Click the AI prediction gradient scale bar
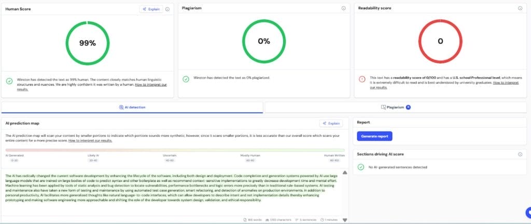Screen dimensions: 531x224 click(x=175, y=150)
